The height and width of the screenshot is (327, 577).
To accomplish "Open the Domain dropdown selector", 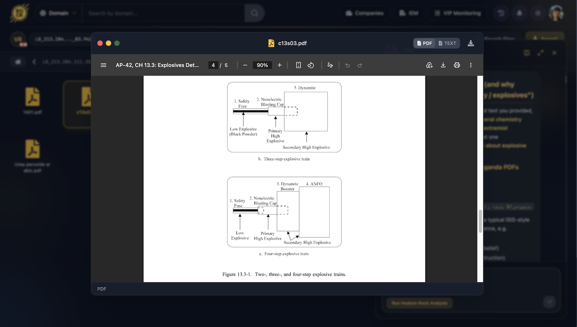I will [58, 13].
